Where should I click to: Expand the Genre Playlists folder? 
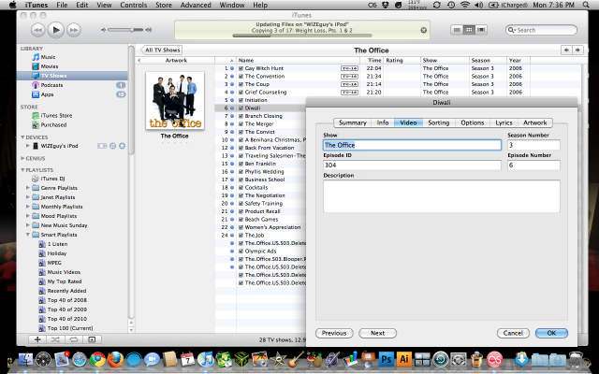coord(27,188)
